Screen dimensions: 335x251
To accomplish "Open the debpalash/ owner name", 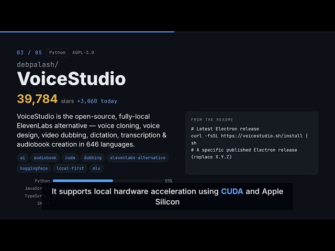I will point(37,64).
